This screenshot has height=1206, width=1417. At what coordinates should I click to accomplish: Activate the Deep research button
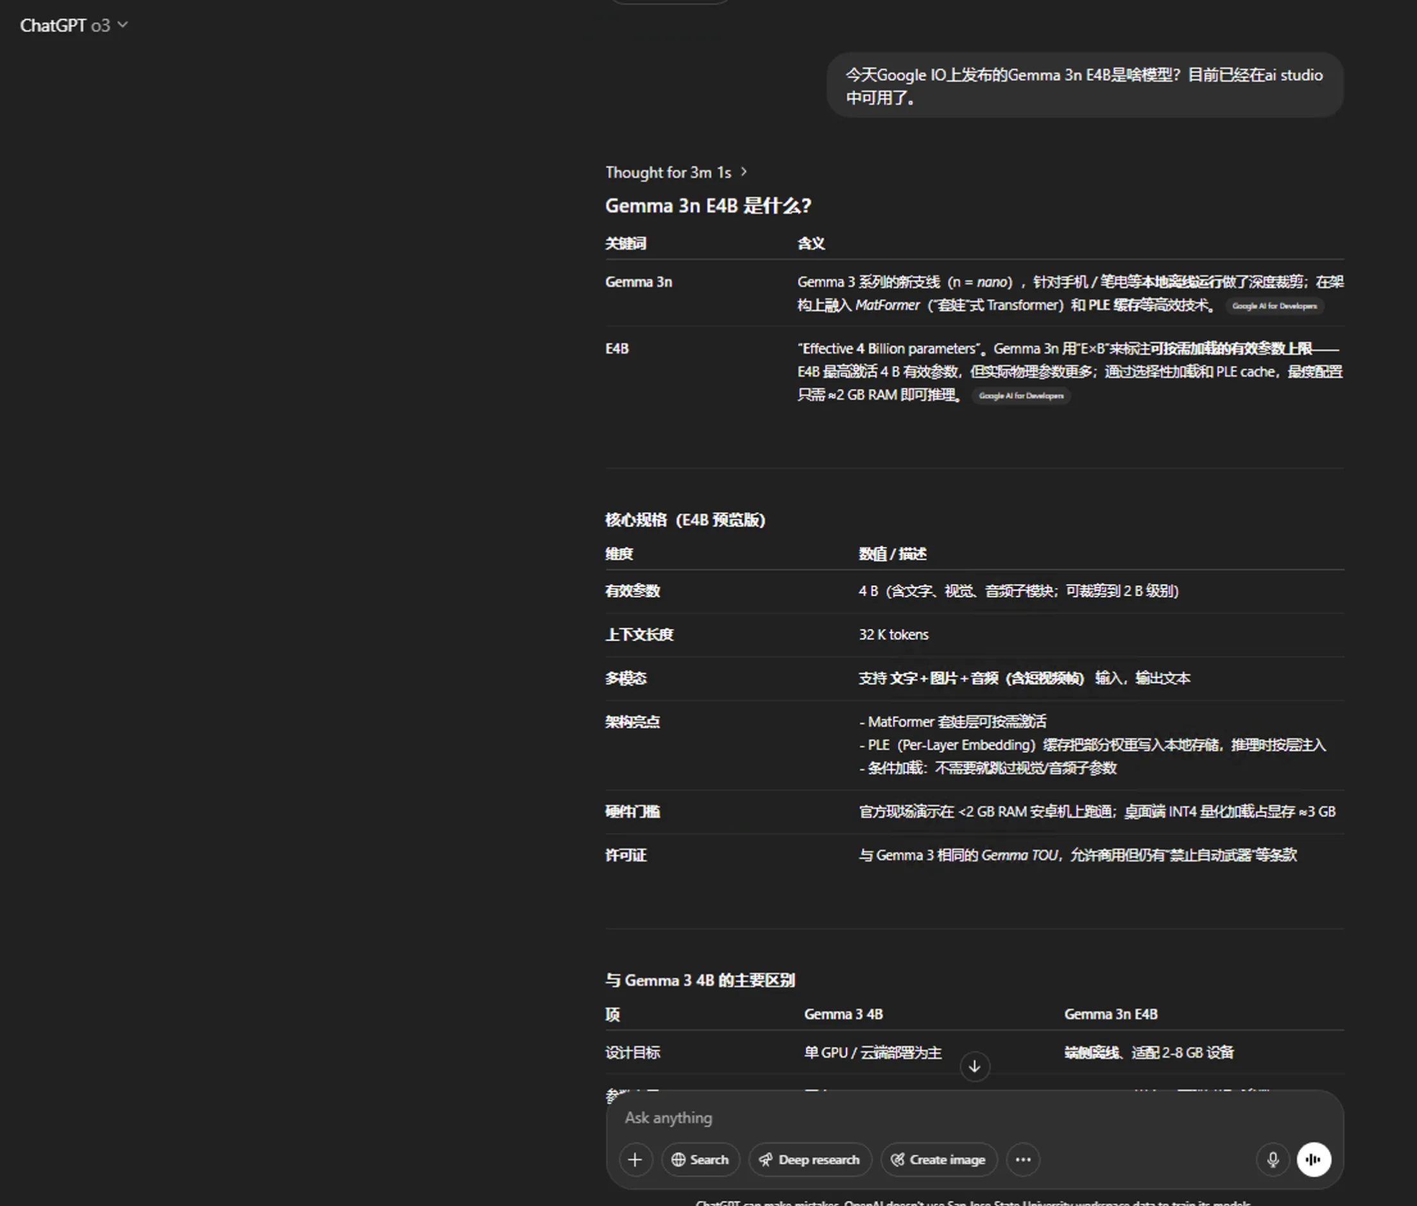click(810, 1160)
